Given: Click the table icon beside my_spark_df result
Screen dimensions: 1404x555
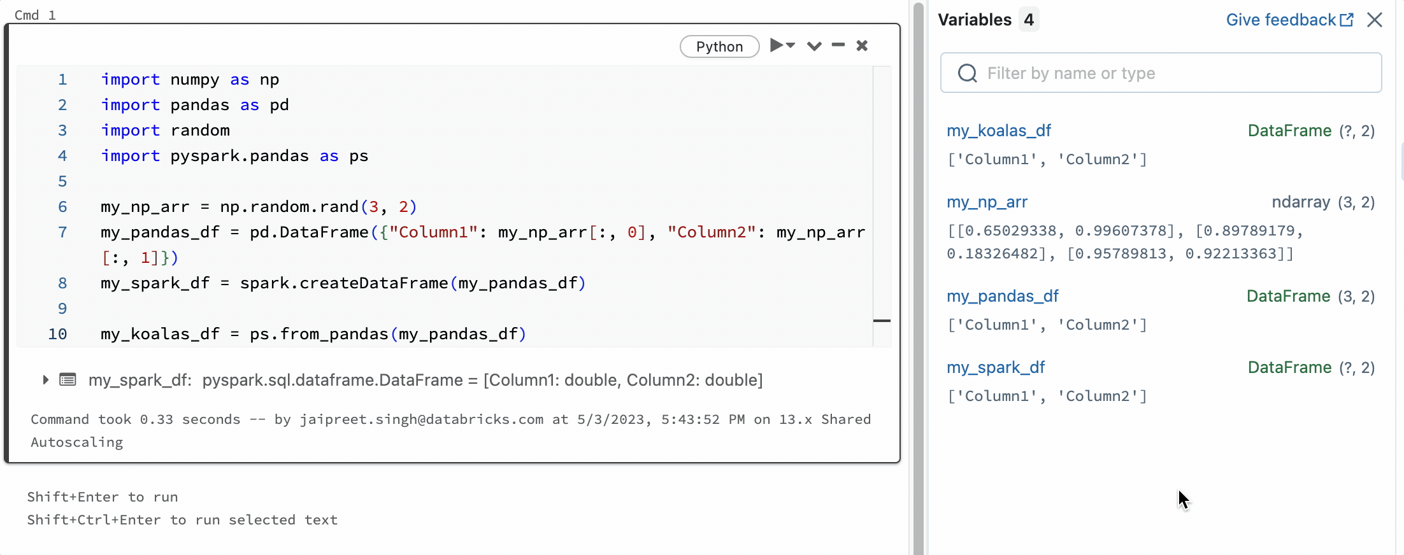Looking at the screenshot, I should (68, 380).
